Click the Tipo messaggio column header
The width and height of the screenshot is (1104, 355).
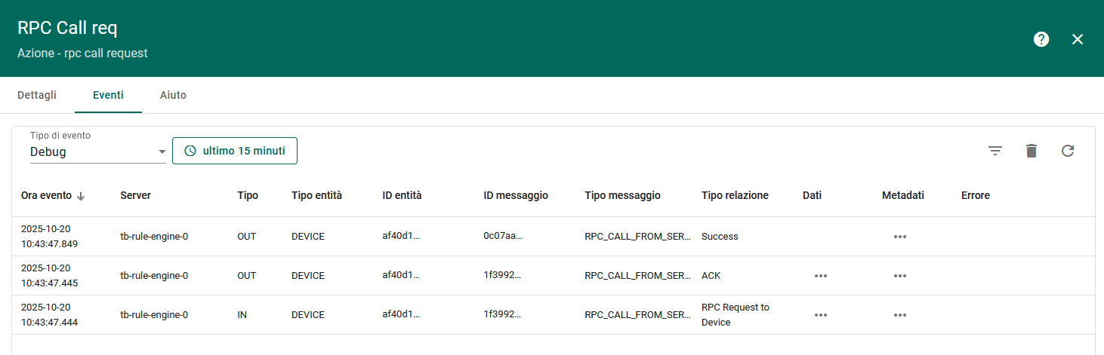tap(622, 195)
